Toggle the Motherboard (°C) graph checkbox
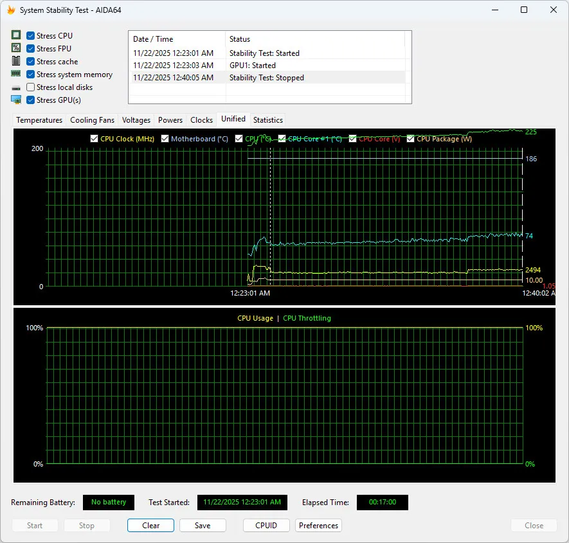Image resolution: width=569 pixels, height=543 pixels. [165, 139]
